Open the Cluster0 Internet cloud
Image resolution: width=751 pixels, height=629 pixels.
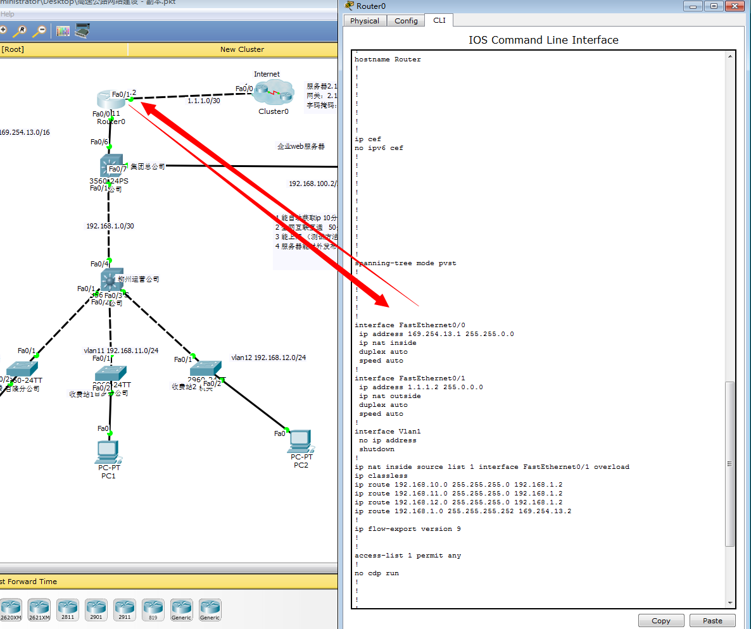(x=273, y=93)
